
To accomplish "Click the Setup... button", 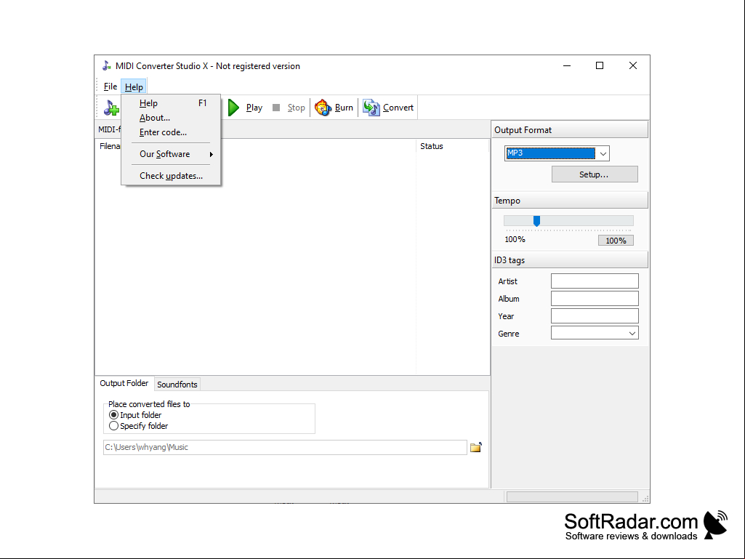I will pyautogui.click(x=595, y=174).
